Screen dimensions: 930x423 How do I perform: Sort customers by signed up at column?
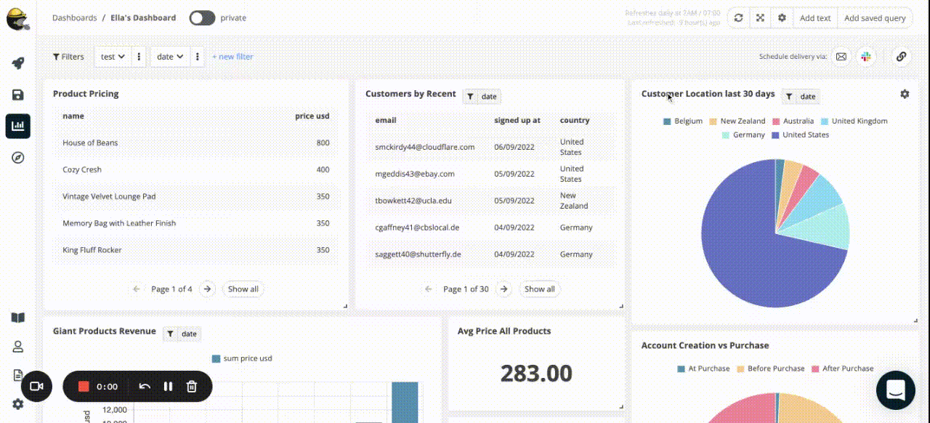coord(517,121)
